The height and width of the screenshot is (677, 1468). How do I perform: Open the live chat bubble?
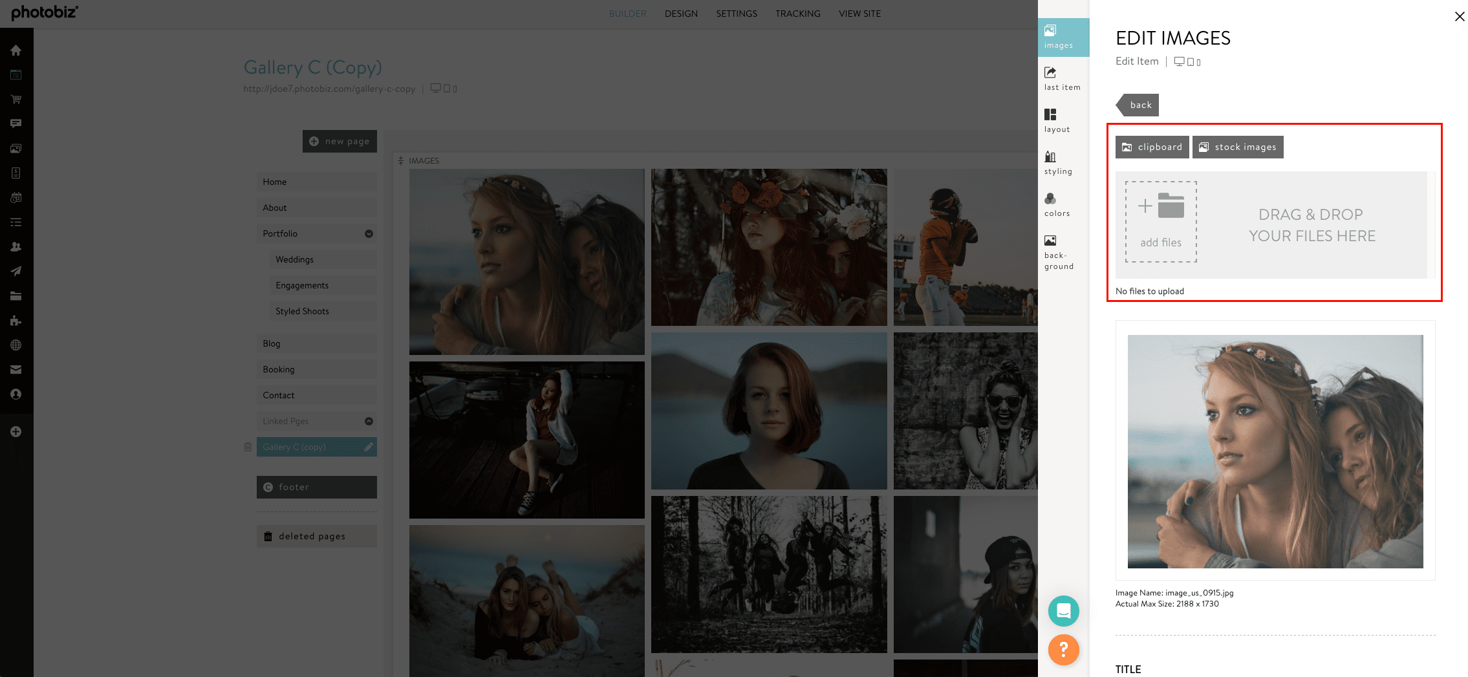(1063, 610)
